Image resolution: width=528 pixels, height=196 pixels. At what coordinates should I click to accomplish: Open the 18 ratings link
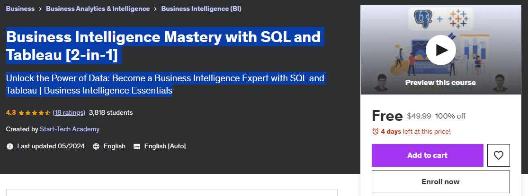click(x=69, y=113)
